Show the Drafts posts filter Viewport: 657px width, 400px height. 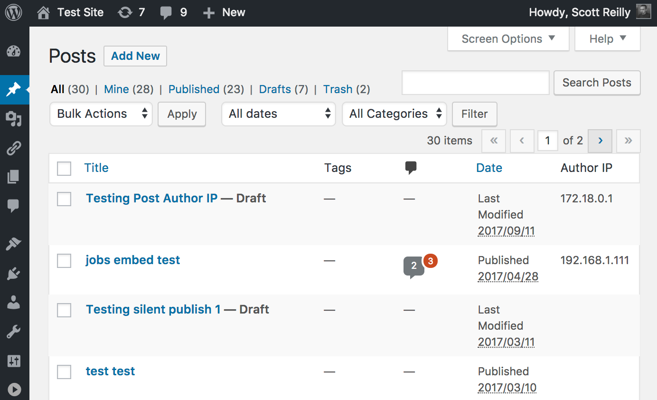click(275, 89)
